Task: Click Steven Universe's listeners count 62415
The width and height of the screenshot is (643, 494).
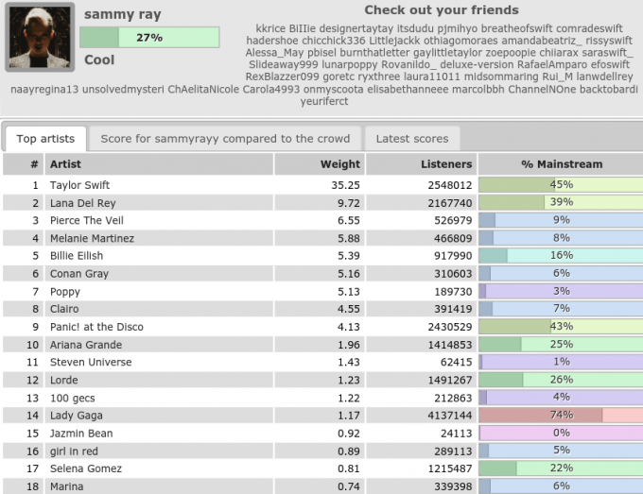Action: pos(455,362)
